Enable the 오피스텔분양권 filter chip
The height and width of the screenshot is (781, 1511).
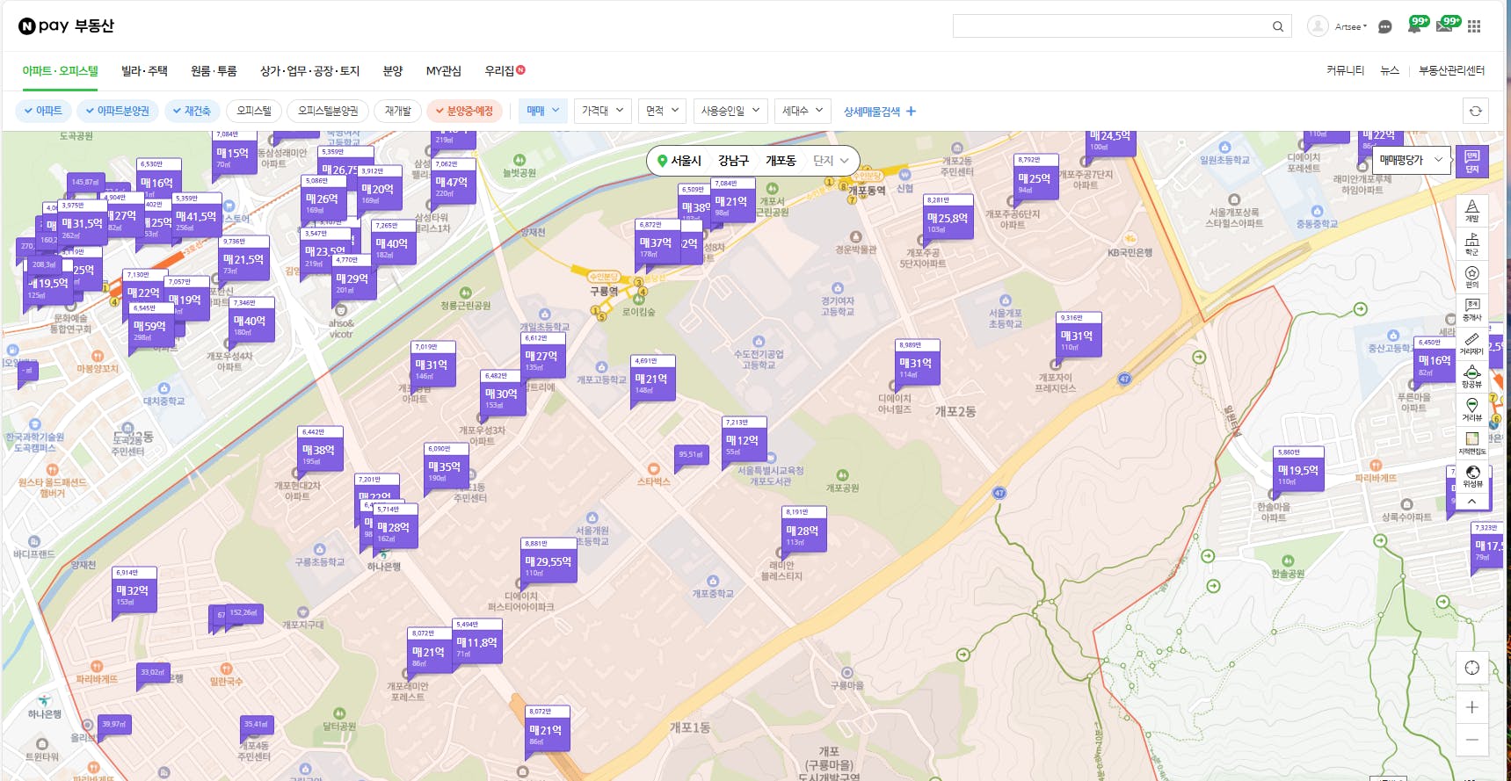328,111
